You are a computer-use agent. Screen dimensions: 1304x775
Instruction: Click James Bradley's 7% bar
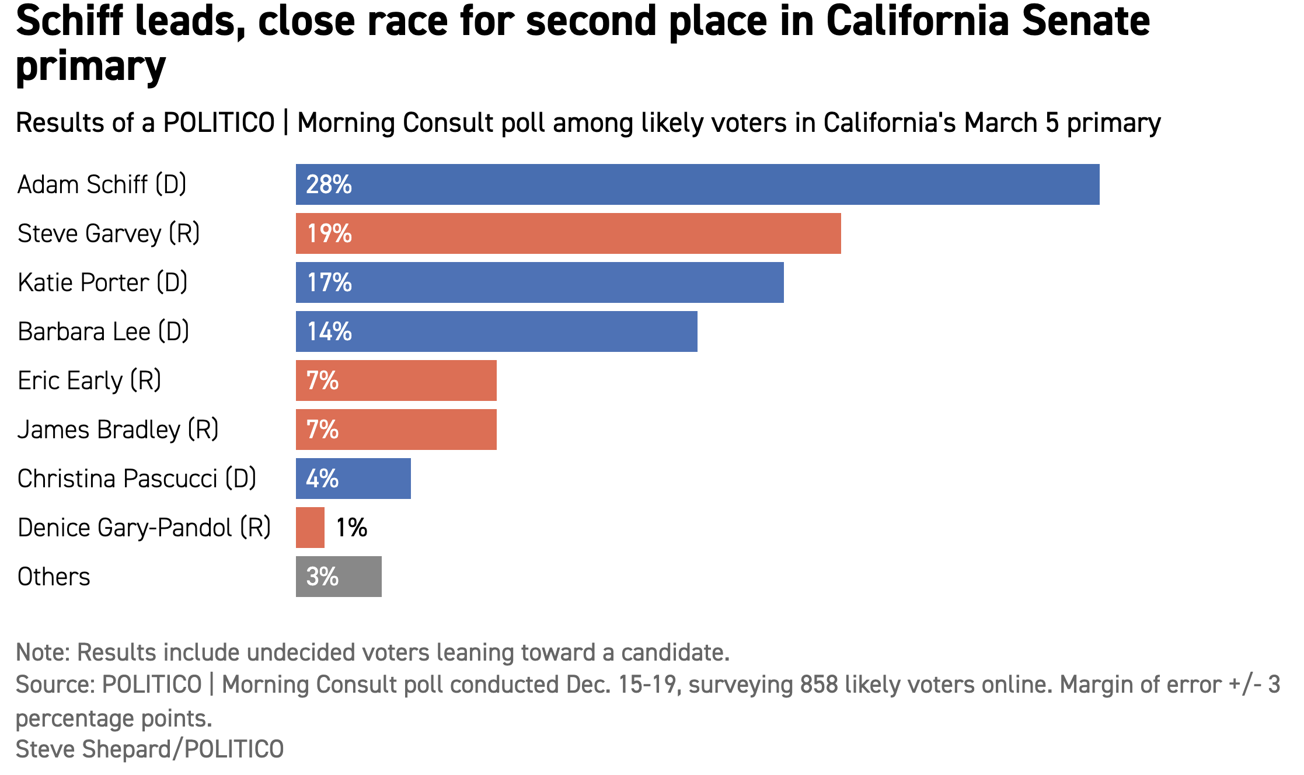396,430
